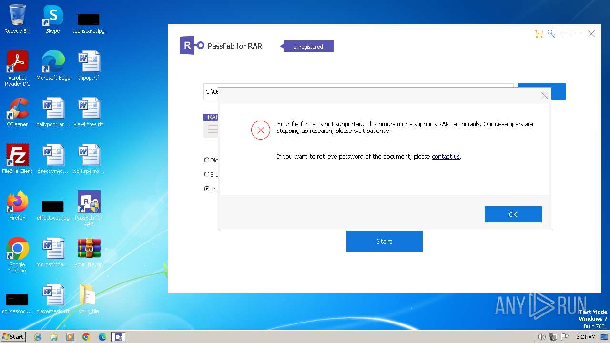Click OK in the error dialog

coord(513,214)
